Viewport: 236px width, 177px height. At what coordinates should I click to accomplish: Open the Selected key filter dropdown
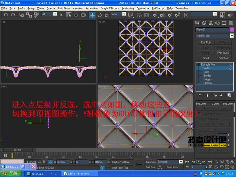click(181, 162)
